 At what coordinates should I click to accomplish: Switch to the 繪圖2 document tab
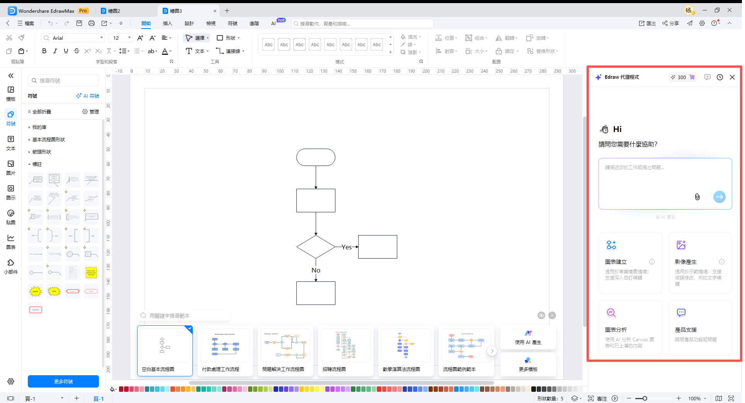point(114,11)
